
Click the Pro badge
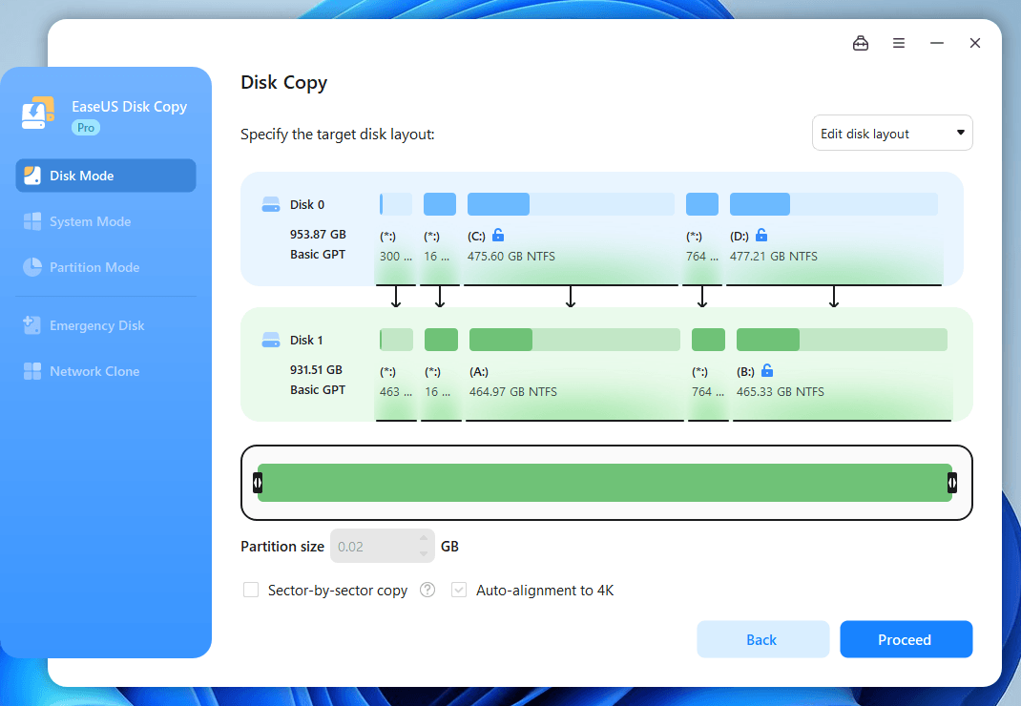click(x=86, y=128)
